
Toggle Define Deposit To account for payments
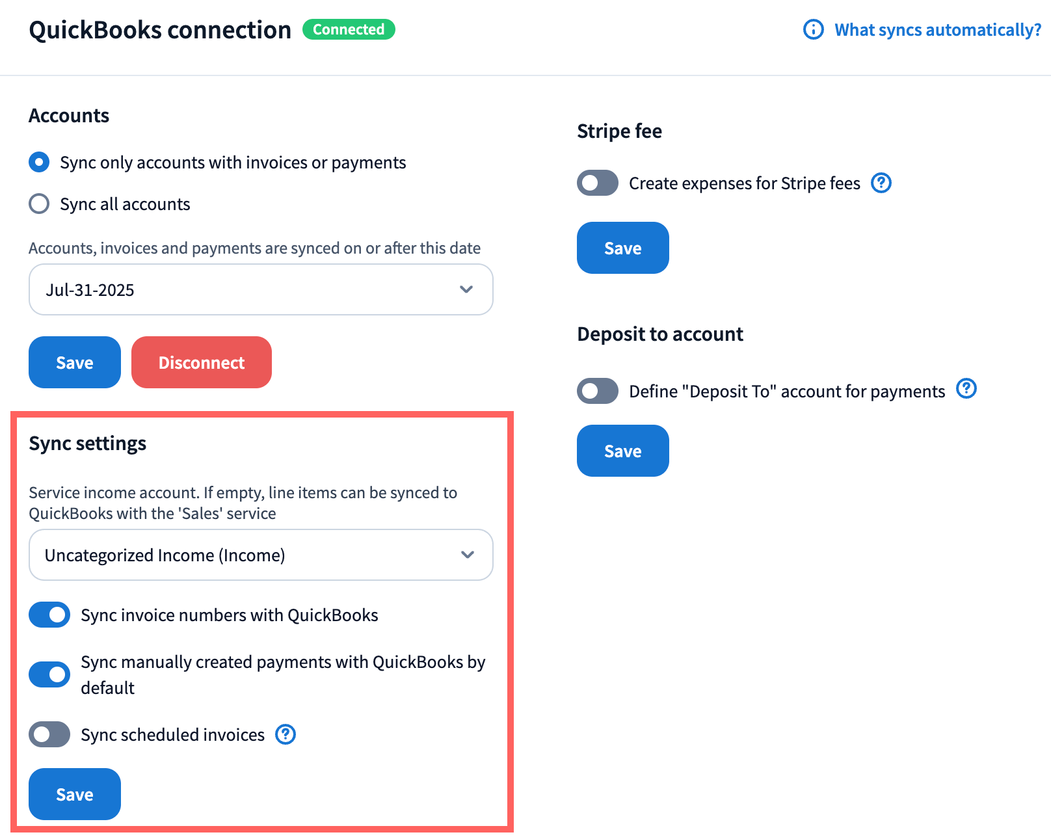click(x=598, y=391)
